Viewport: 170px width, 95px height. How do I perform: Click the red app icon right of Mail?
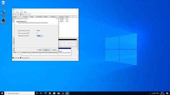(x=63, y=93)
